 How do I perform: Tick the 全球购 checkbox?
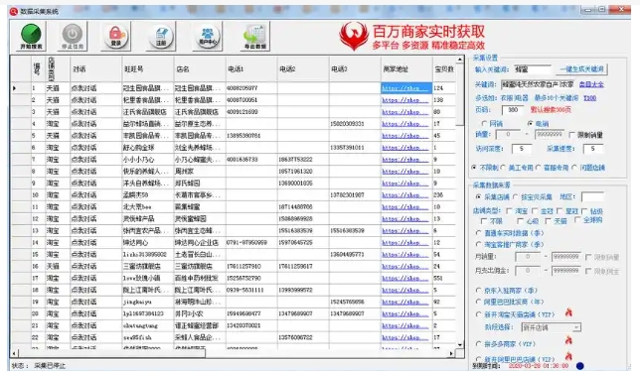tap(577, 220)
